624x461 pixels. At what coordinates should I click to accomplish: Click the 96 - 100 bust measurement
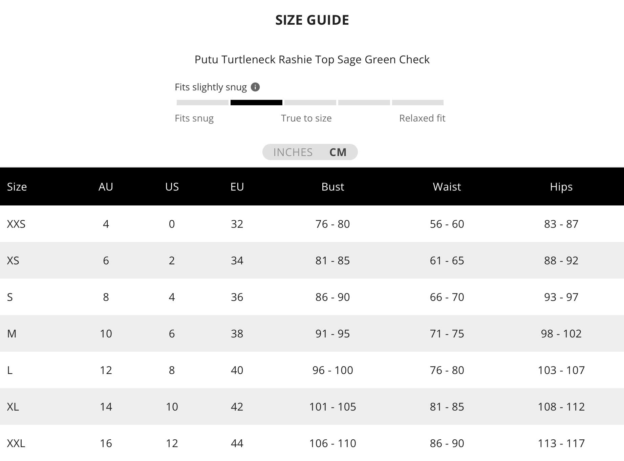click(332, 370)
